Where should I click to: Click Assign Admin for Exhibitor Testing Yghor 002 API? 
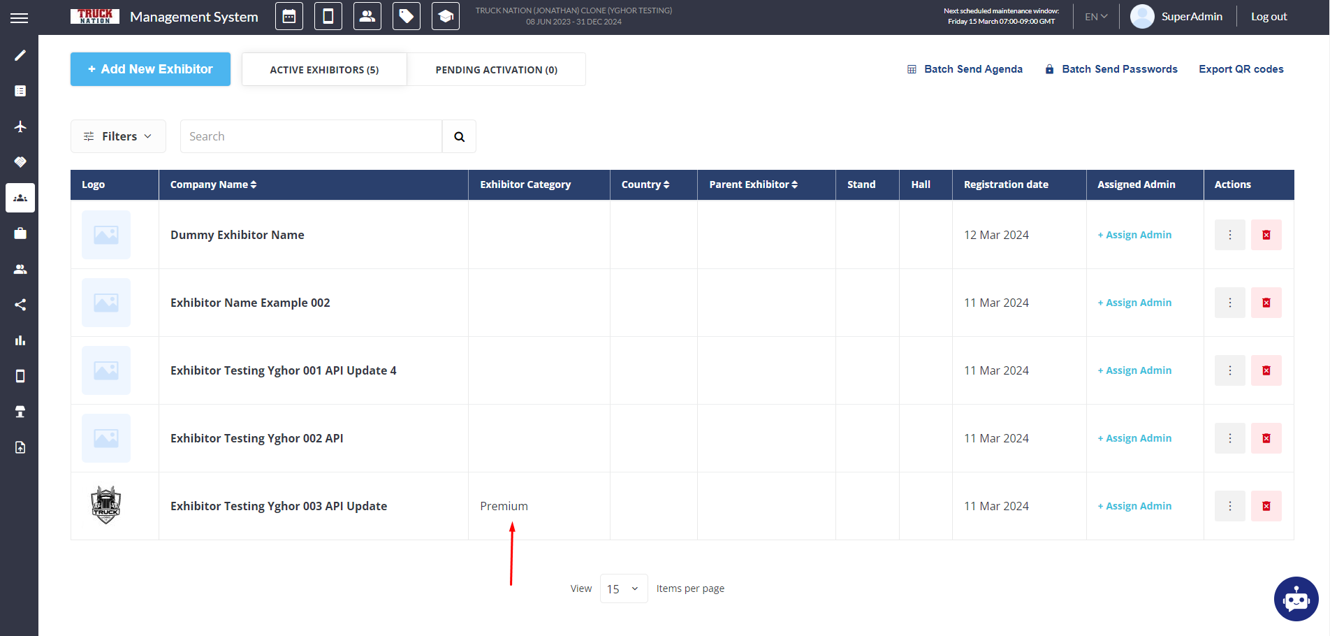coord(1135,438)
